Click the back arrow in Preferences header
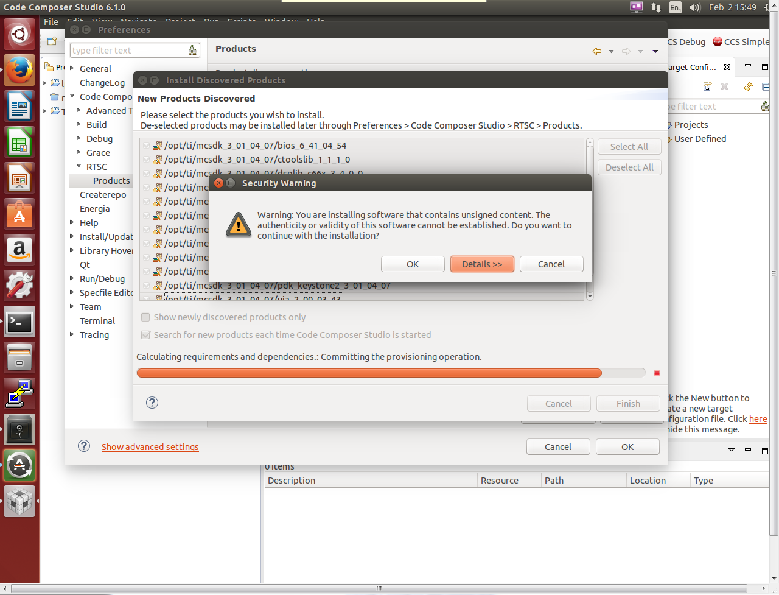Viewport: 779px width, 595px height. [597, 51]
